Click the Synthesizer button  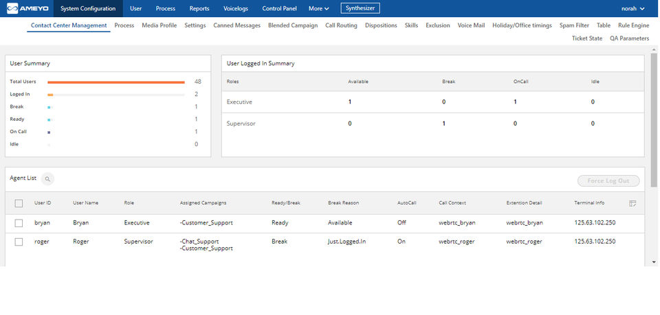click(x=360, y=8)
